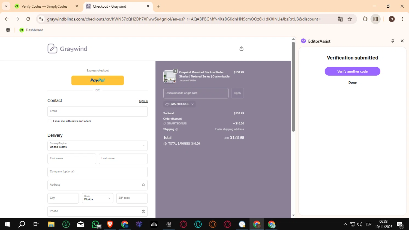Open File Explorer from the taskbar
409x230 pixels.
51,224
